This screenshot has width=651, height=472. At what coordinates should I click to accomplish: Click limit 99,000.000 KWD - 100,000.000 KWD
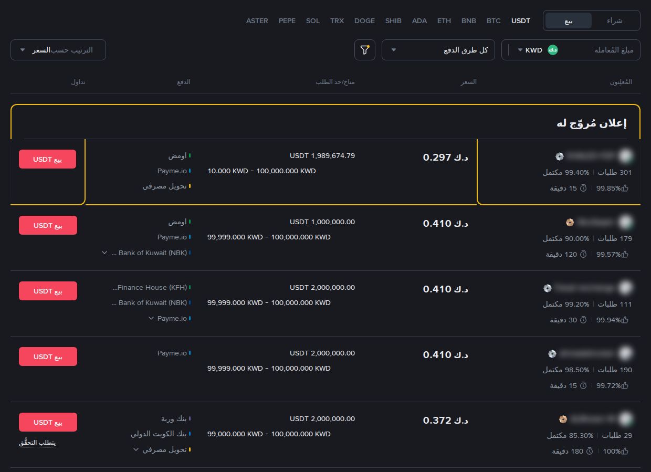tap(269, 434)
